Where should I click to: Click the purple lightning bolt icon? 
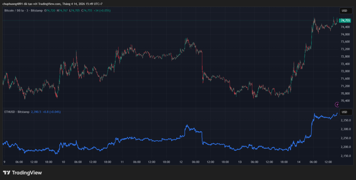click(337, 104)
